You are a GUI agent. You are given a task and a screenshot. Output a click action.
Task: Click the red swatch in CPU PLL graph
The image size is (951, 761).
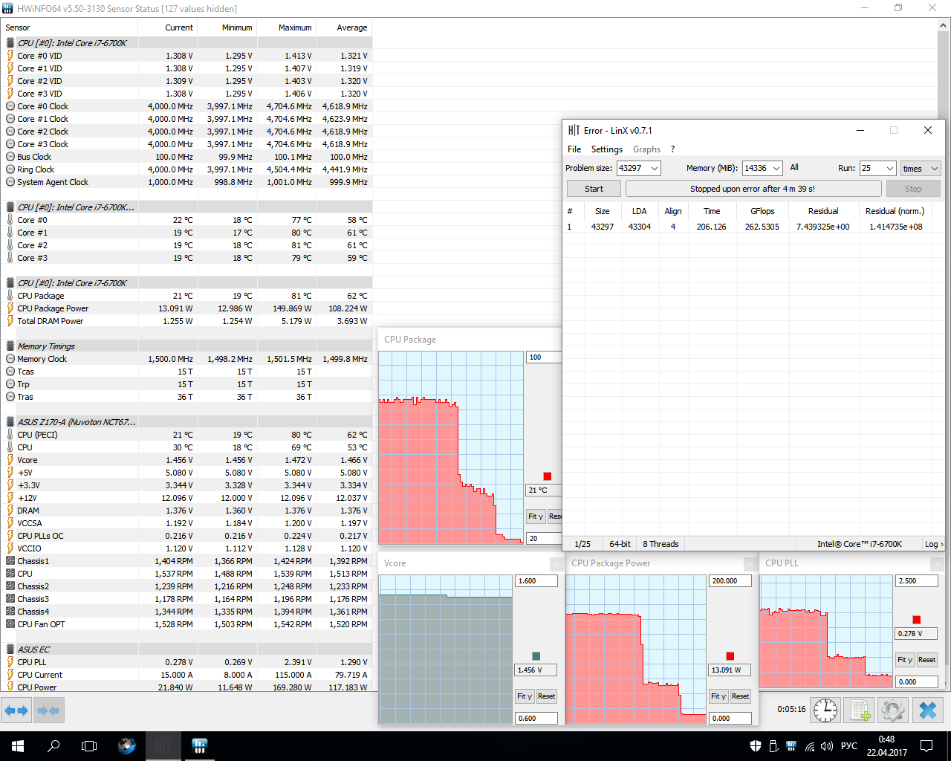(917, 620)
